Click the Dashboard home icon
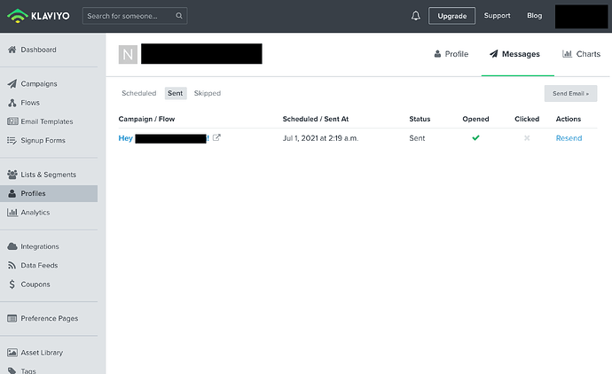Viewport: 612px width, 374px height. coord(12,50)
